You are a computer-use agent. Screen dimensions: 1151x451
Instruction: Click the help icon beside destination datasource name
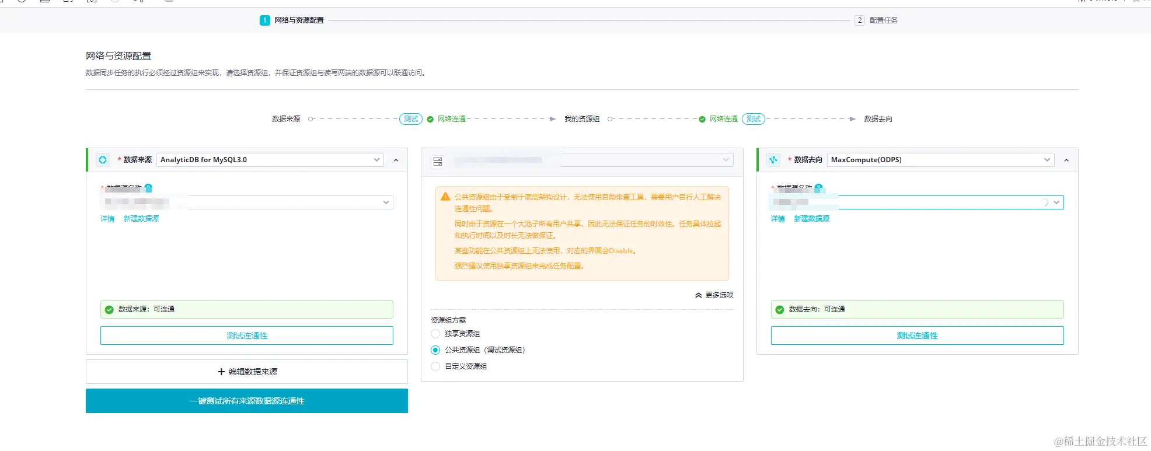[819, 188]
